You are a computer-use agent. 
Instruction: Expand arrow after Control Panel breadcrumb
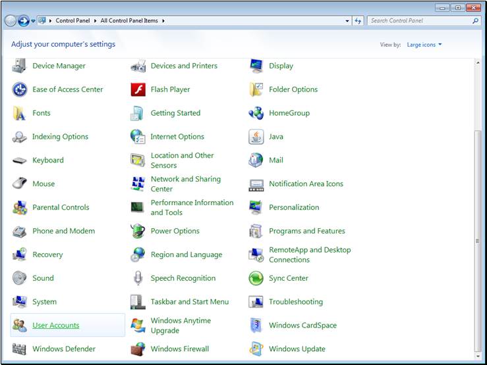95,21
